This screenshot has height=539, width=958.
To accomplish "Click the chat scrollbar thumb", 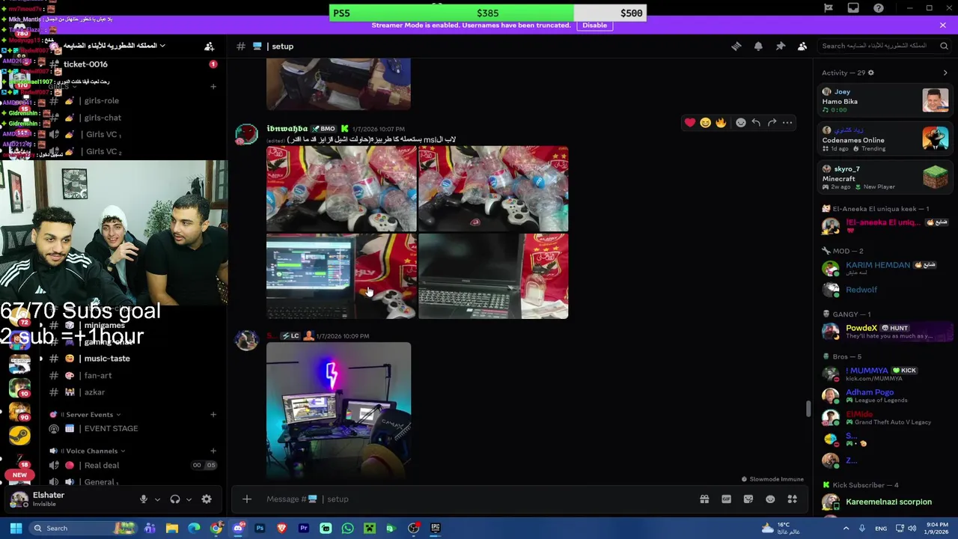I will [808, 409].
